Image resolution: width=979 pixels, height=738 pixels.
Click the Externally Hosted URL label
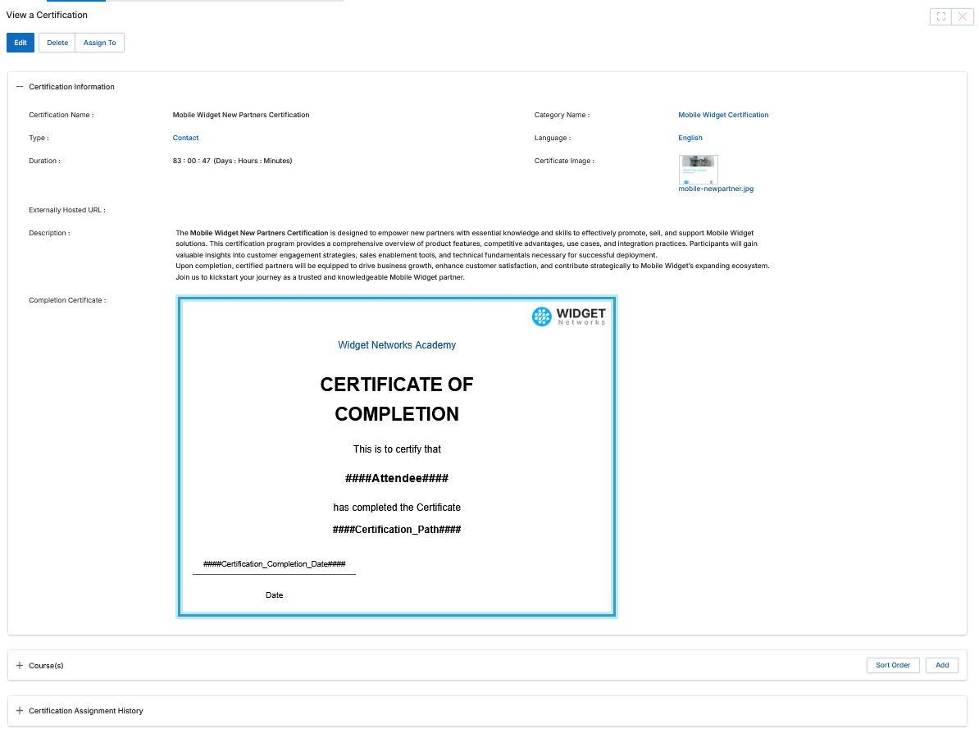pos(66,211)
